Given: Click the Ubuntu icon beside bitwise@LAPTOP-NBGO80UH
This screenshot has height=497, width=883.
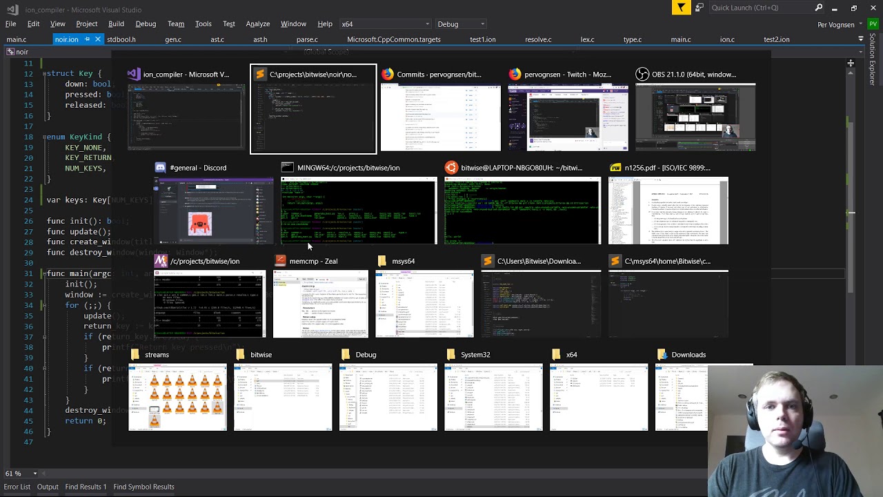Looking at the screenshot, I should [451, 168].
